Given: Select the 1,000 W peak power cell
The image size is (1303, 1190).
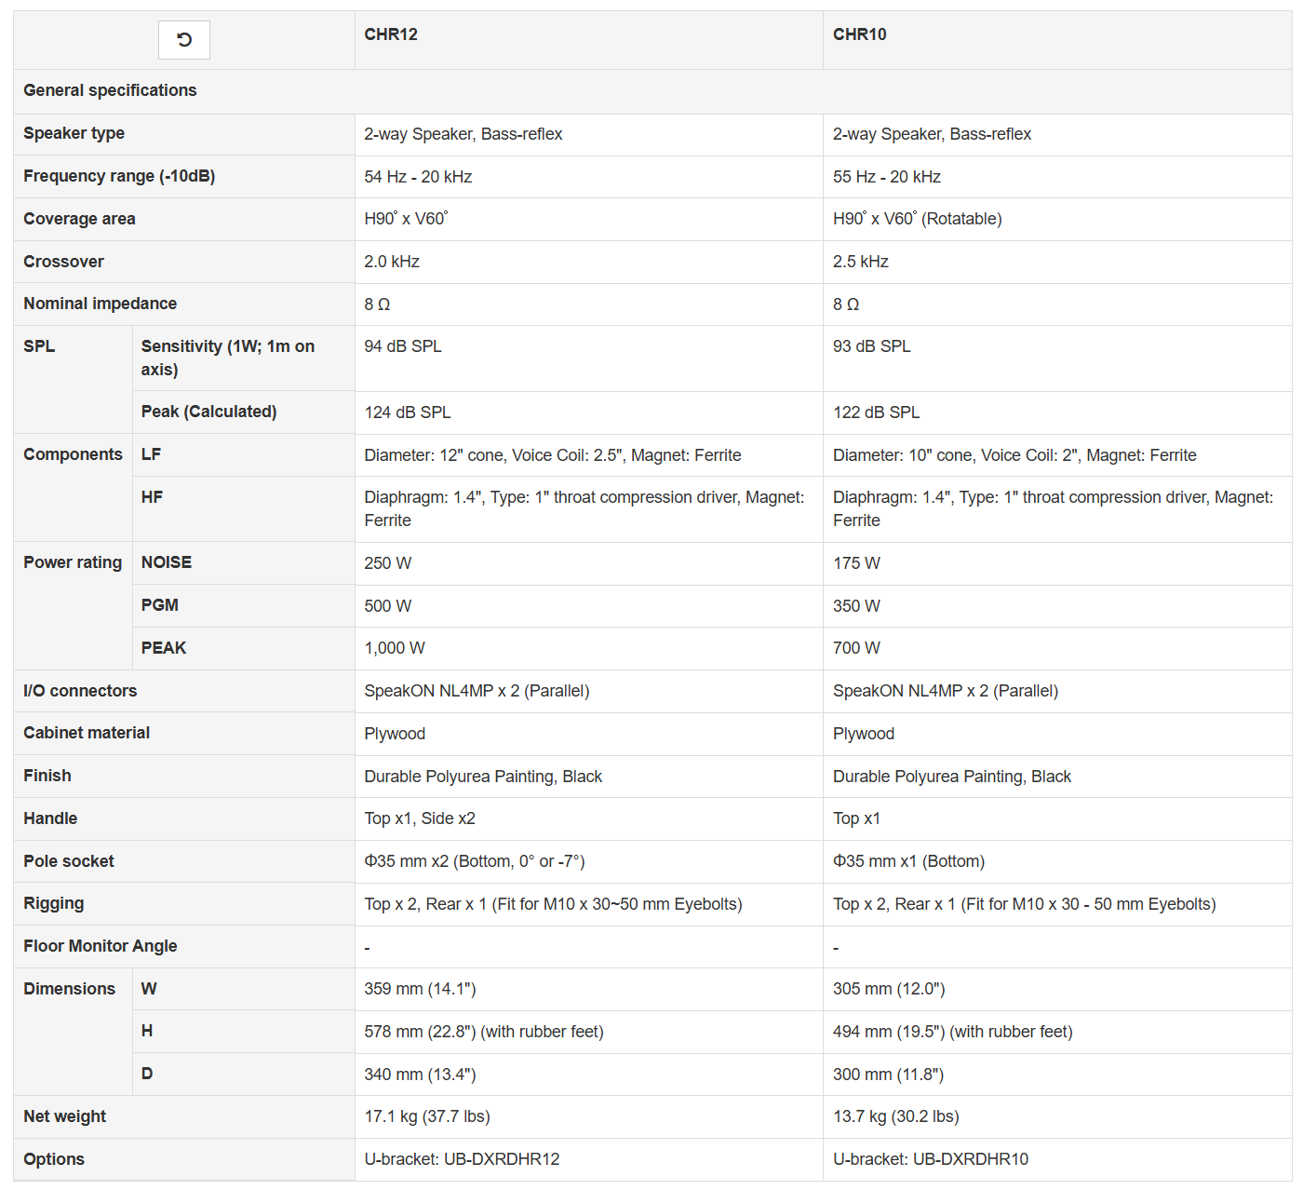Looking at the screenshot, I should coord(395,648).
